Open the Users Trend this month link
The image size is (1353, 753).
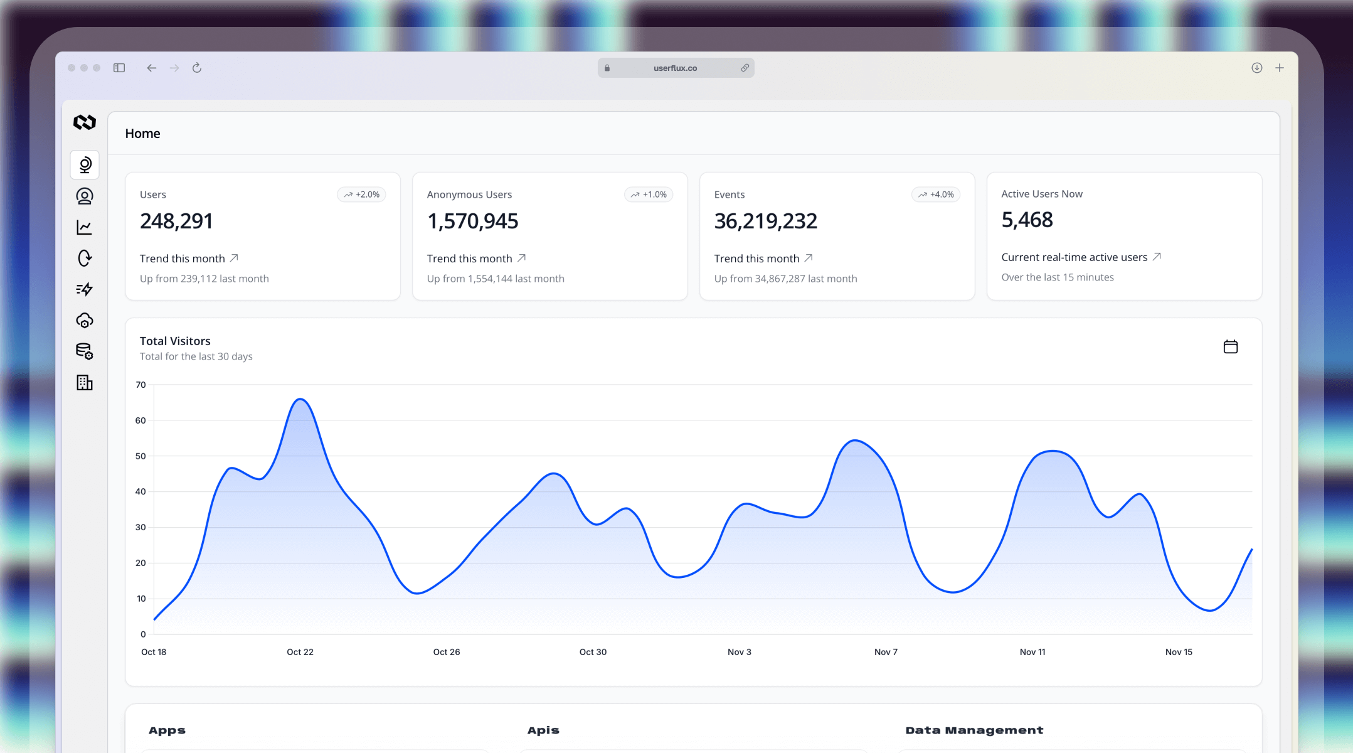[189, 259]
